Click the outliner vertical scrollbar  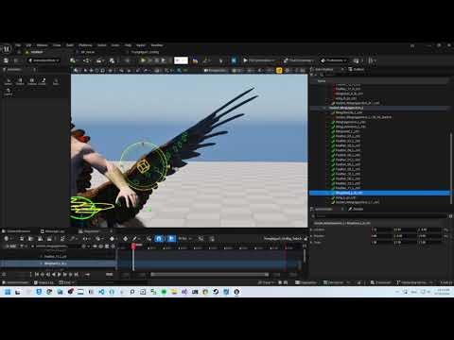point(451,168)
